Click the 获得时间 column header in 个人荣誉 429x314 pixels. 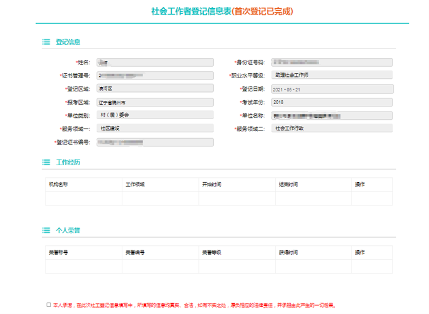click(x=288, y=252)
